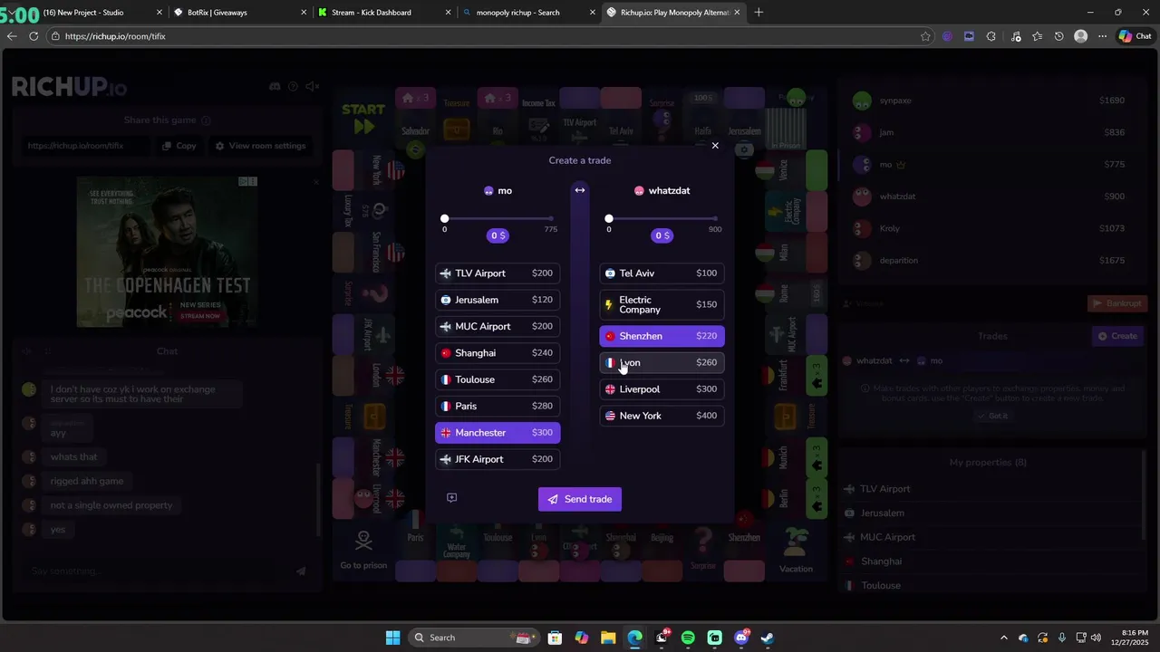The width and height of the screenshot is (1160, 652).
Task: Open the Copilot Chat button
Action: pyautogui.click(x=1136, y=36)
